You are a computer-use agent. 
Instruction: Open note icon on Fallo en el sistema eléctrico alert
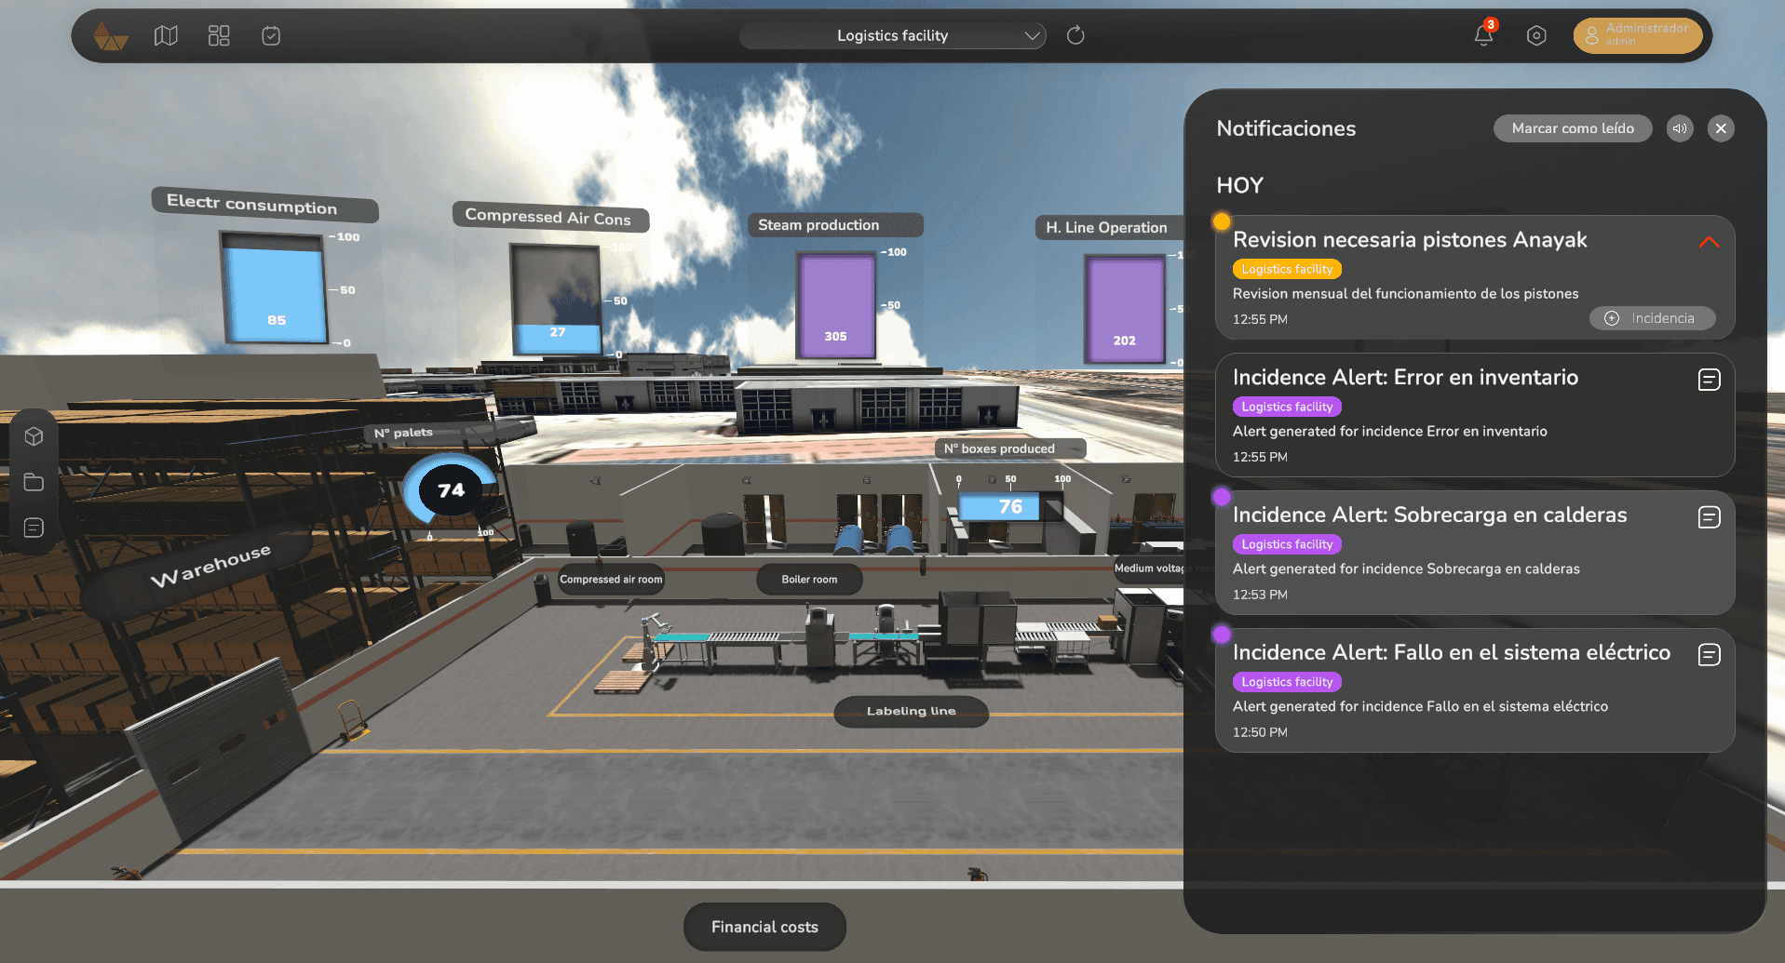(1709, 655)
